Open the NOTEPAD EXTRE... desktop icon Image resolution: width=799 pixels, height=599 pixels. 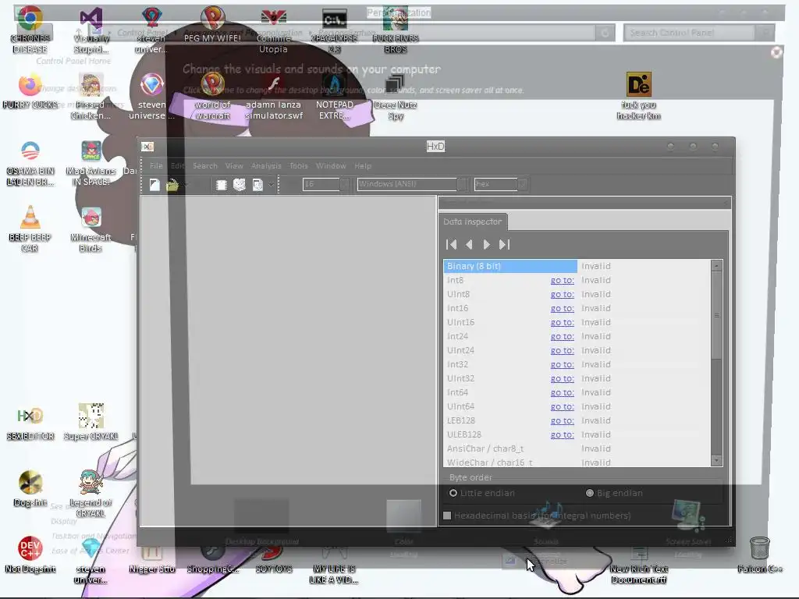click(334, 96)
